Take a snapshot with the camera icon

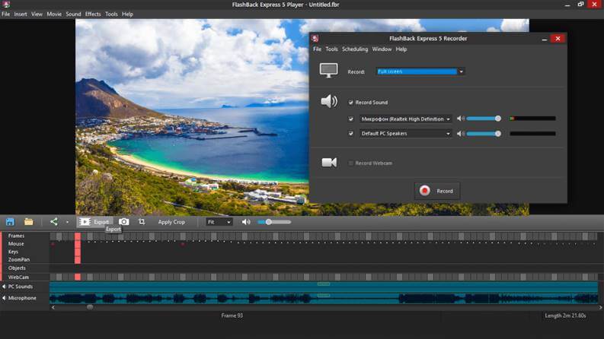[123, 222]
